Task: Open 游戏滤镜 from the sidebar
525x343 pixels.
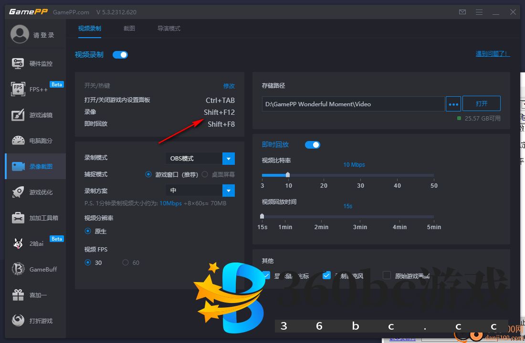Action: pos(35,115)
